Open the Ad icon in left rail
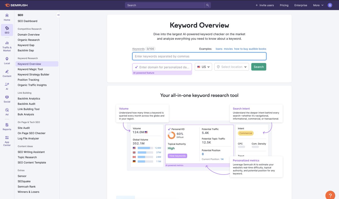This screenshot has height=199, width=339. point(7,112)
